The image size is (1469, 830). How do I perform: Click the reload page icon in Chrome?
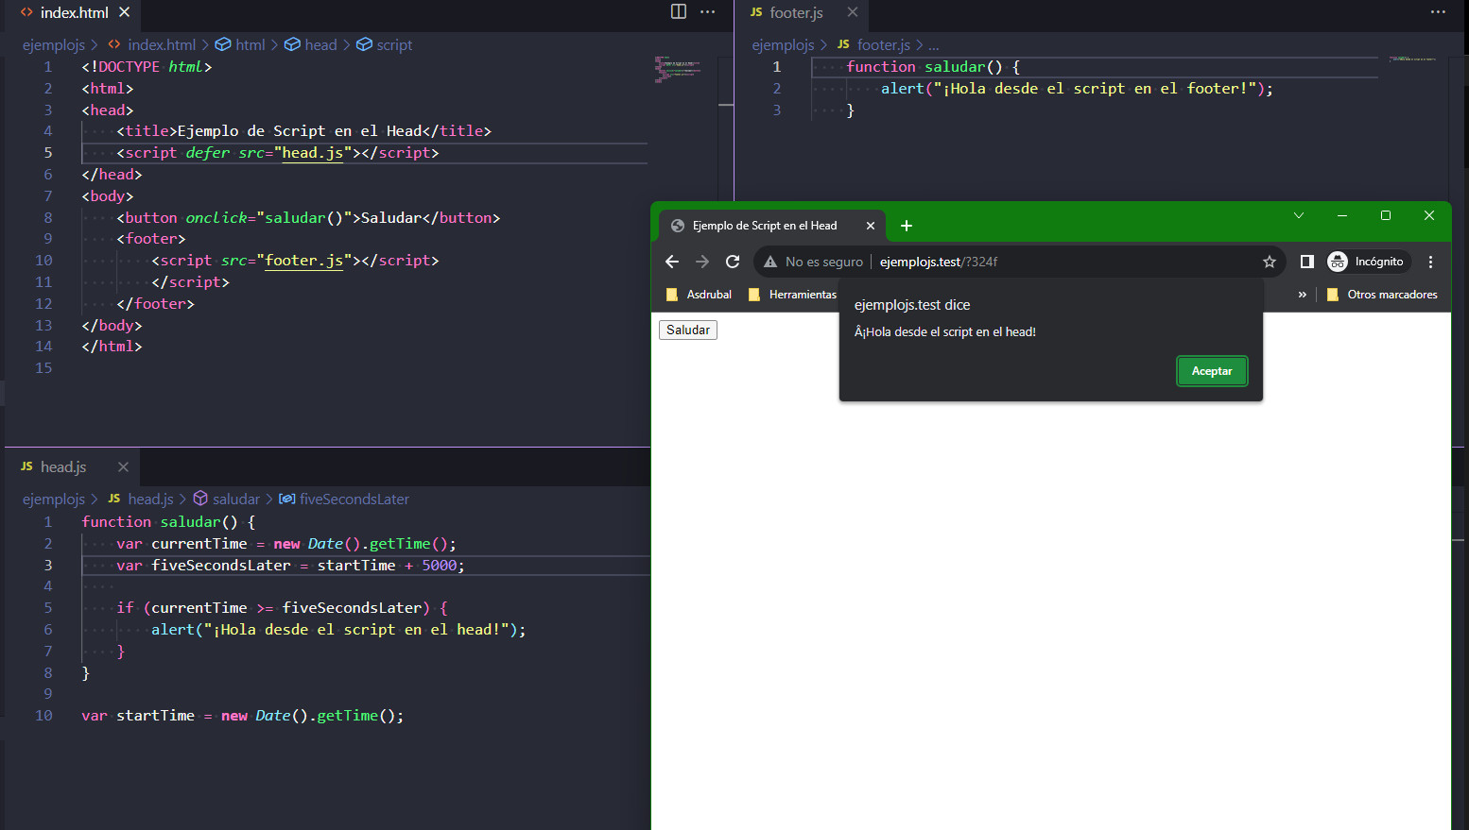pos(733,262)
